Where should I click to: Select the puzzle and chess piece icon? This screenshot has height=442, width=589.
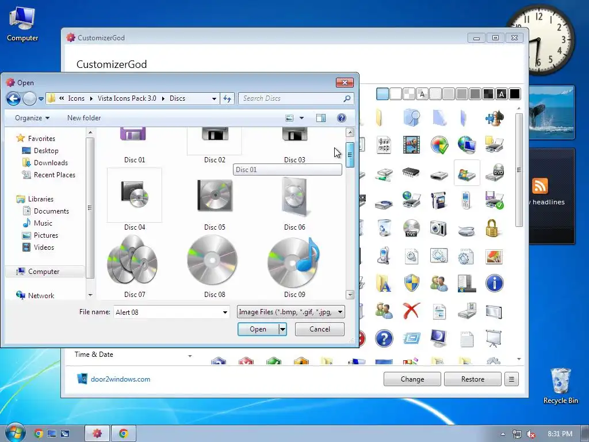tap(494, 117)
